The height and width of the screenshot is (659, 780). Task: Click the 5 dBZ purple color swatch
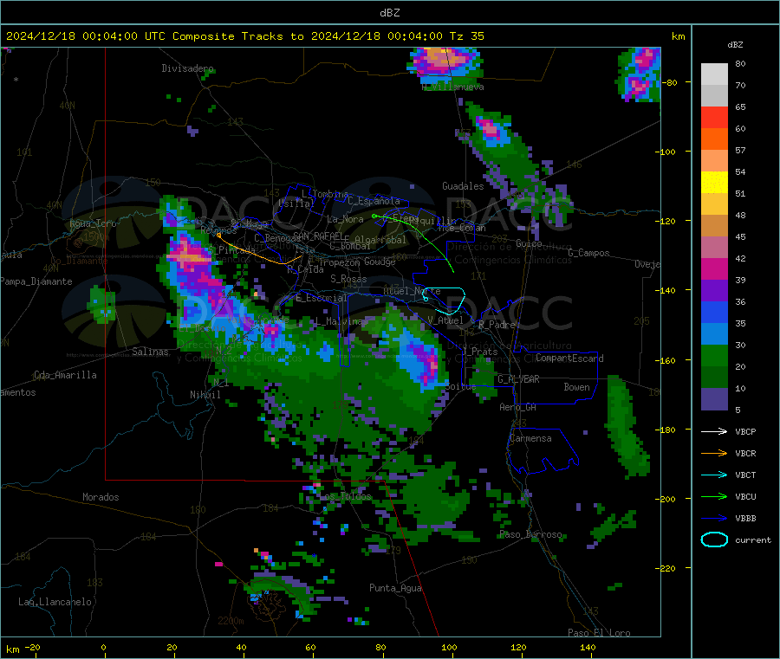tap(714, 399)
